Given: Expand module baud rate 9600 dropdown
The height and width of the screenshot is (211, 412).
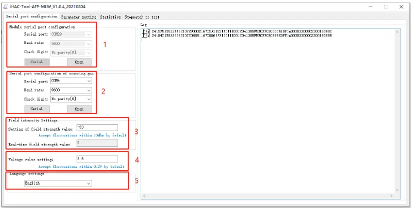Looking at the screenshot, I should [x=71, y=43].
